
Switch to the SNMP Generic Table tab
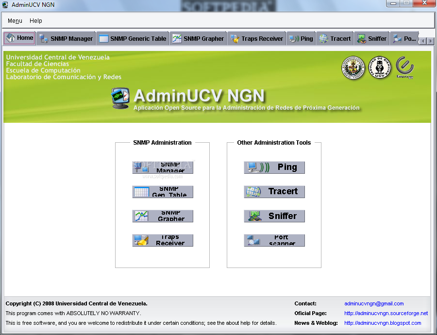tap(133, 38)
